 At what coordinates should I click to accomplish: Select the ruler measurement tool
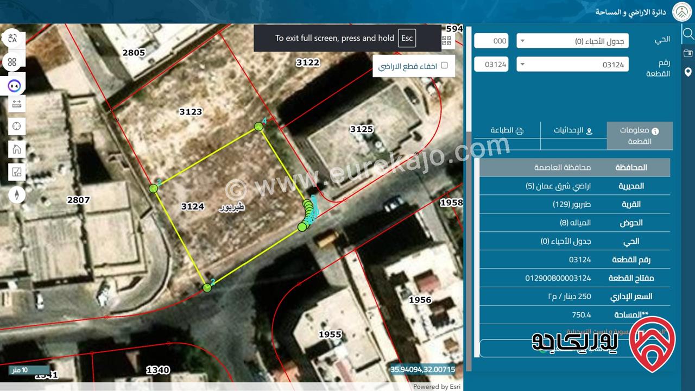[x=16, y=103]
